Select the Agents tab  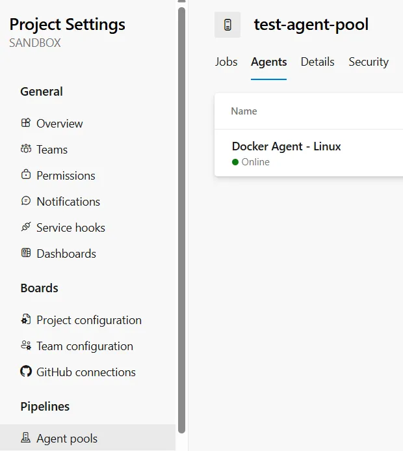[269, 62]
